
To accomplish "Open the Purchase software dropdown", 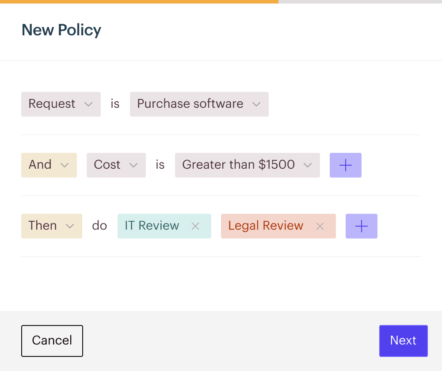I will (x=199, y=104).
